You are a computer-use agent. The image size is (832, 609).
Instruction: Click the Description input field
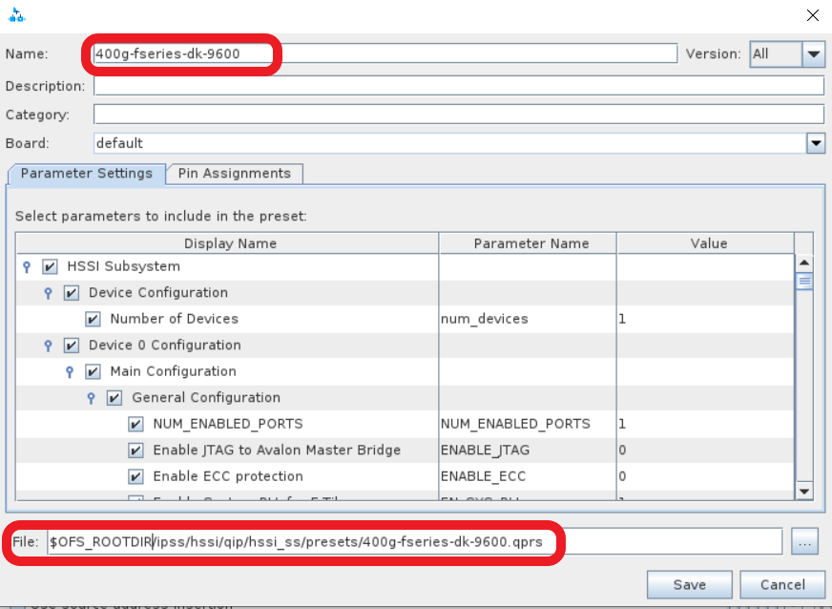pos(458,86)
